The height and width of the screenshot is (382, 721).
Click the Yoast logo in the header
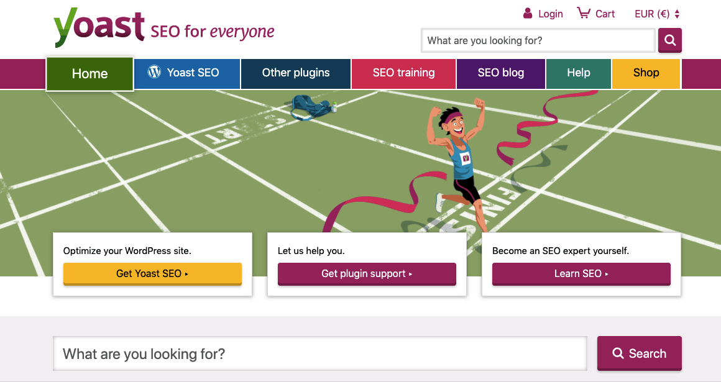[99, 27]
